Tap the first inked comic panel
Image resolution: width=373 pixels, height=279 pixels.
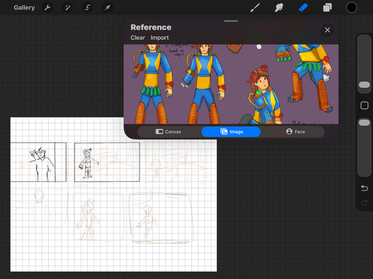39,162
